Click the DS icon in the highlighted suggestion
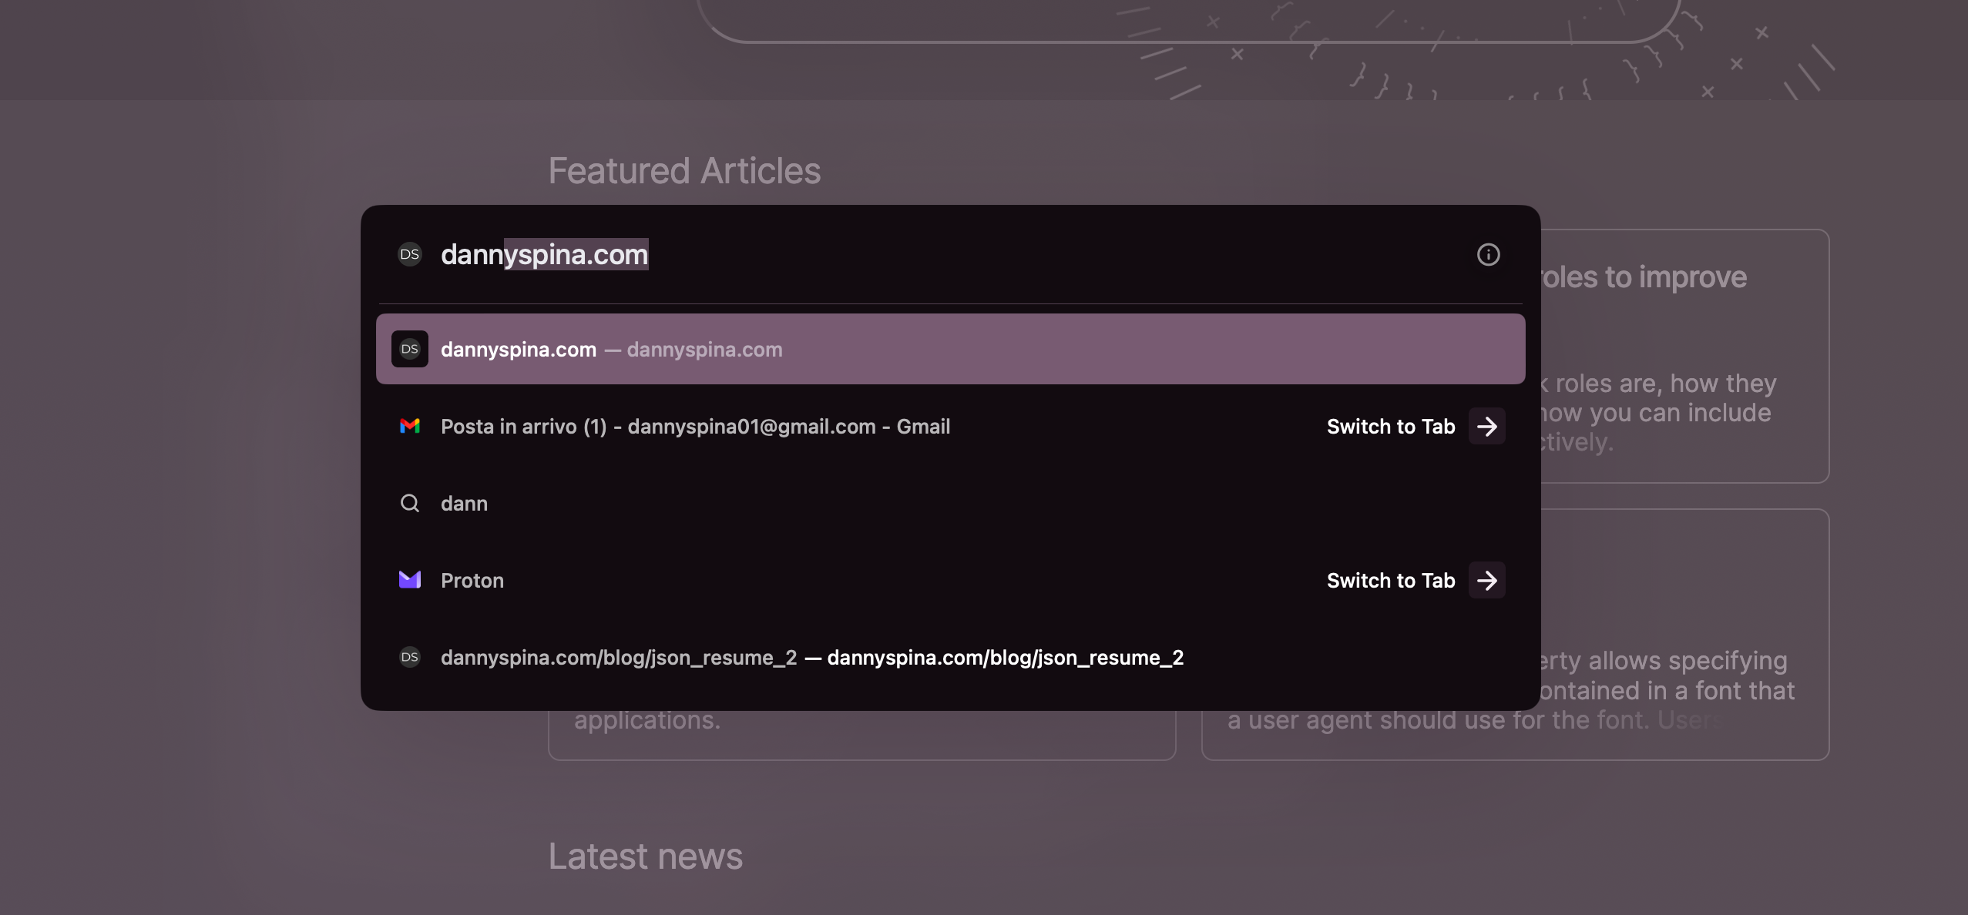Viewport: 1968px width, 915px height. [410, 349]
